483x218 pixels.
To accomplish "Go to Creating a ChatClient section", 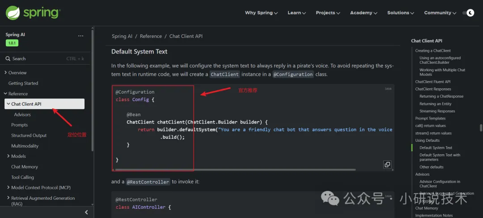I will click(433, 51).
